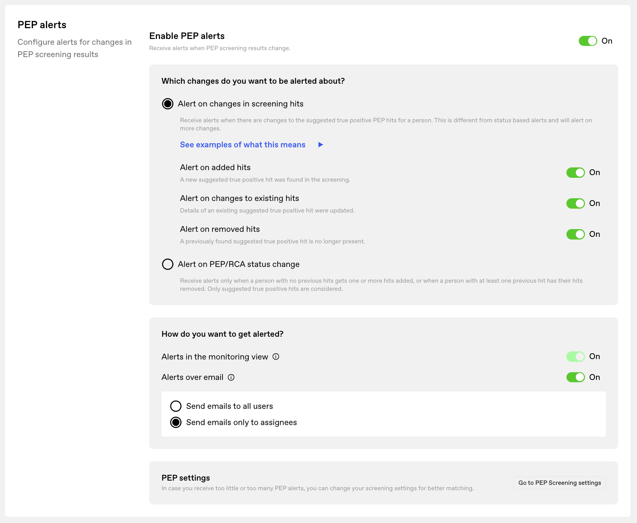Click 'Alert on PEP/RCA status change' label text
Screen dimensions: 637x523
coord(239,264)
